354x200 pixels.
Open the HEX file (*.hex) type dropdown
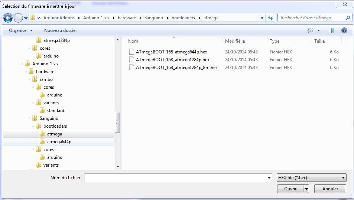pyautogui.click(x=311, y=178)
